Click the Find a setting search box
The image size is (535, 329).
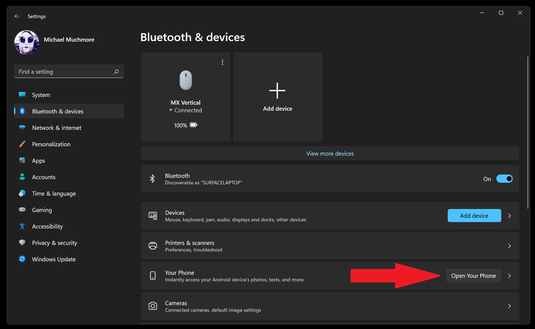coord(64,71)
